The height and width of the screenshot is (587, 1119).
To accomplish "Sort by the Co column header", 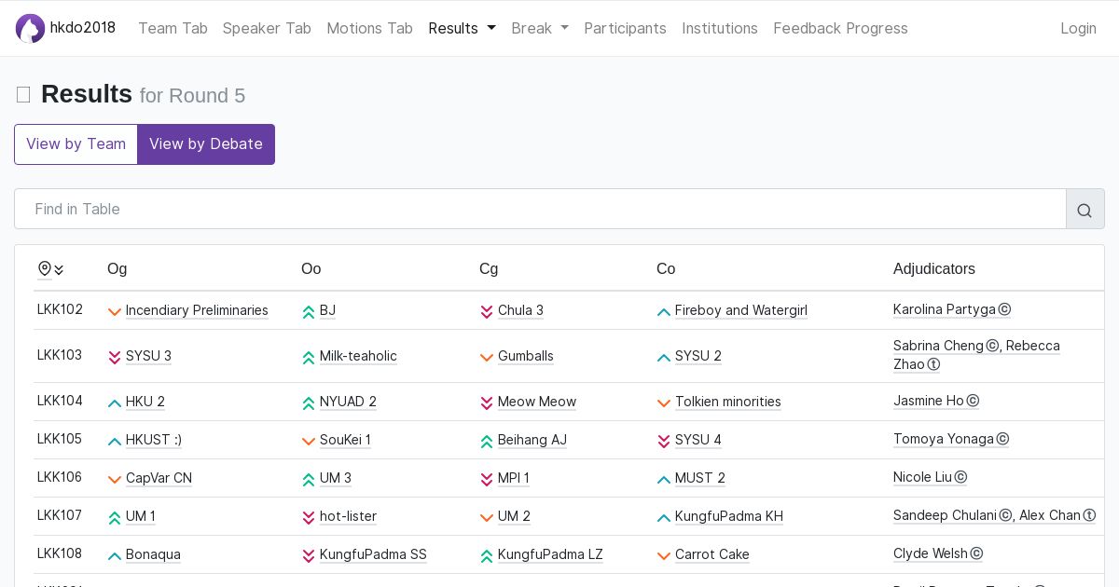I will point(666,269).
